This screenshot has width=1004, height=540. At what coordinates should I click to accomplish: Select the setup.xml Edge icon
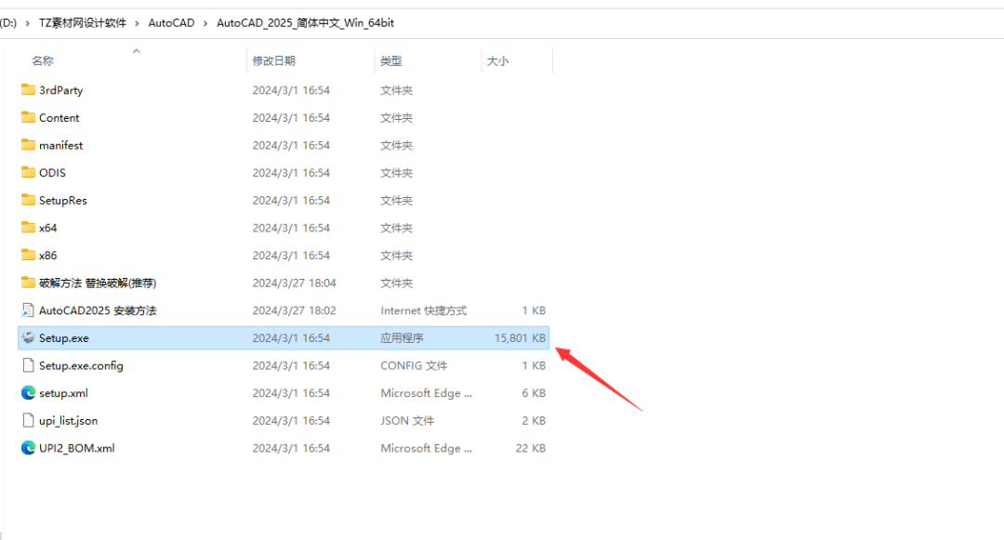[x=28, y=393]
